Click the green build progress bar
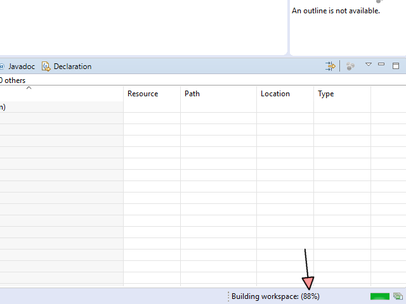 380,296
